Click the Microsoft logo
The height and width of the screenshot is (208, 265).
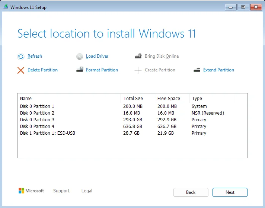31,191
